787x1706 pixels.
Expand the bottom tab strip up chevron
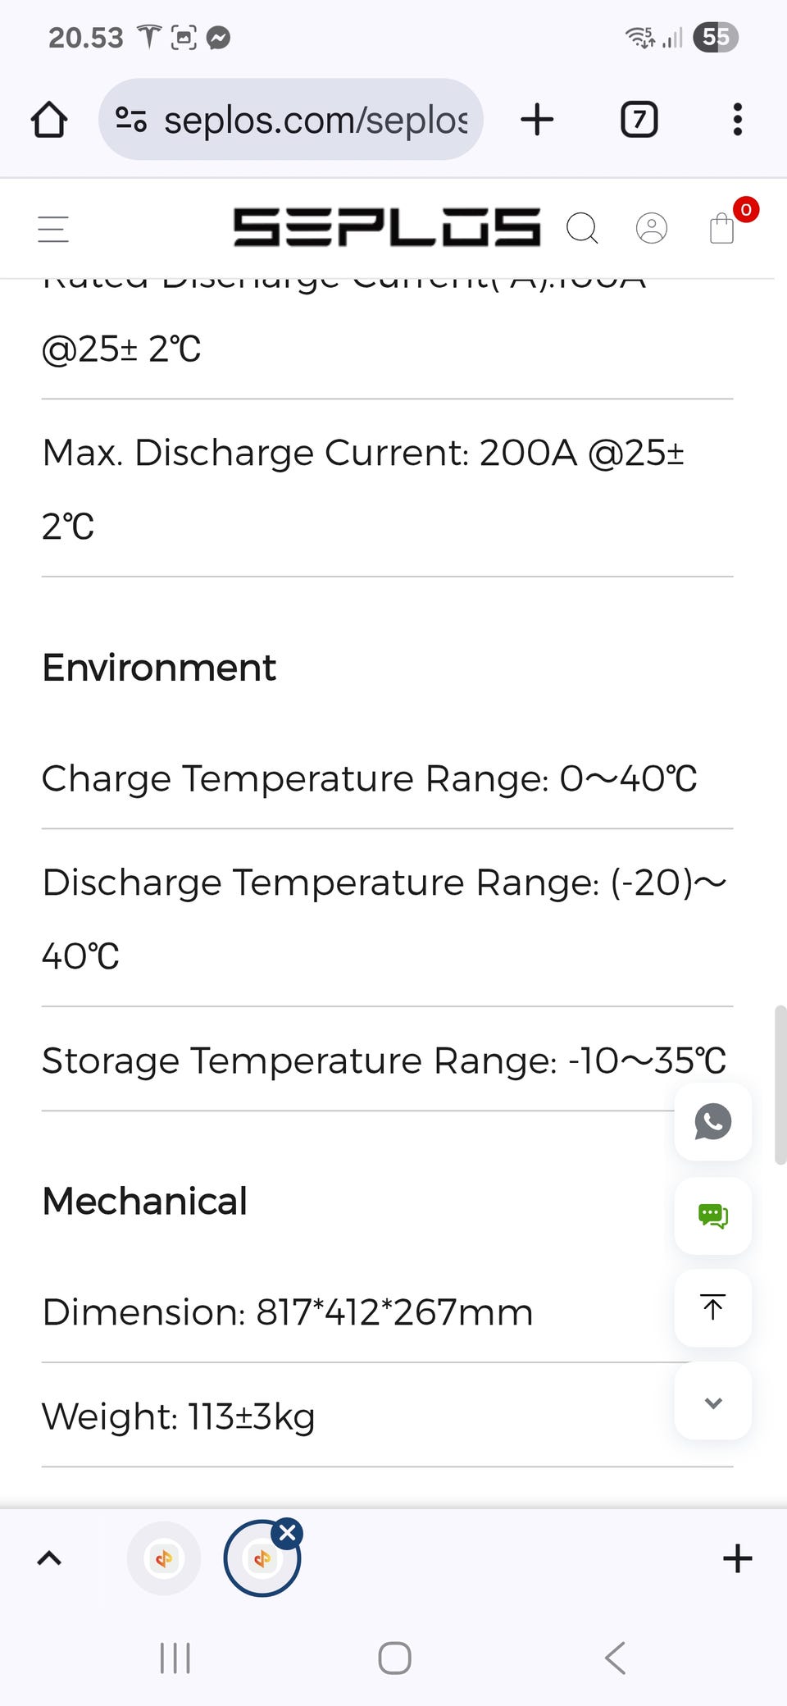pyautogui.click(x=49, y=1558)
